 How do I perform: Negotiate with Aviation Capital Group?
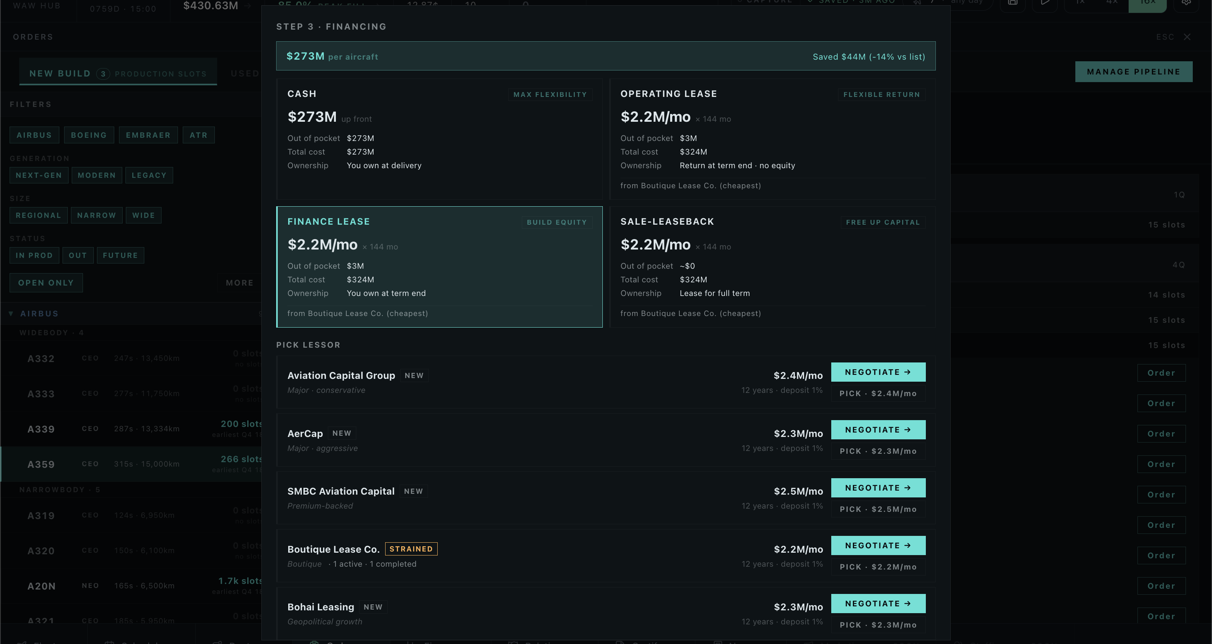tap(878, 372)
